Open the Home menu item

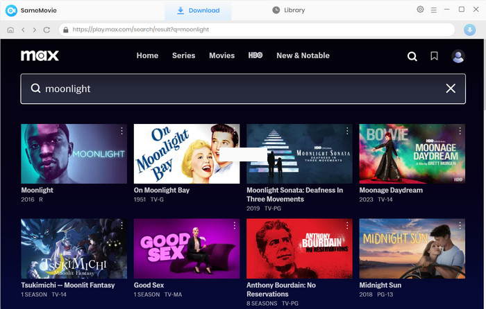coord(147,55)
